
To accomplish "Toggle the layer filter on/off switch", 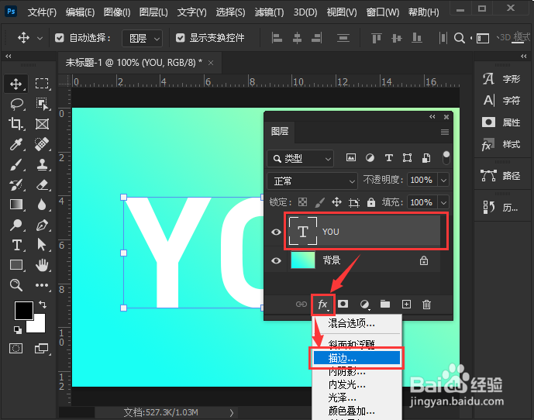I will (x=446, y=158).
